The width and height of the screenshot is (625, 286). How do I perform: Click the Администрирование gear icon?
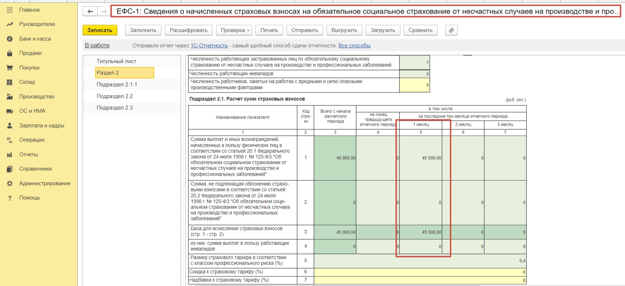tap(10, 184)
